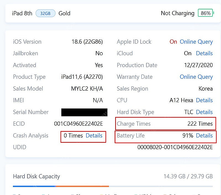Select the ECID value 001C04960E22402E
This screenshot has height=195, width=221.
[x=78, y=124]
